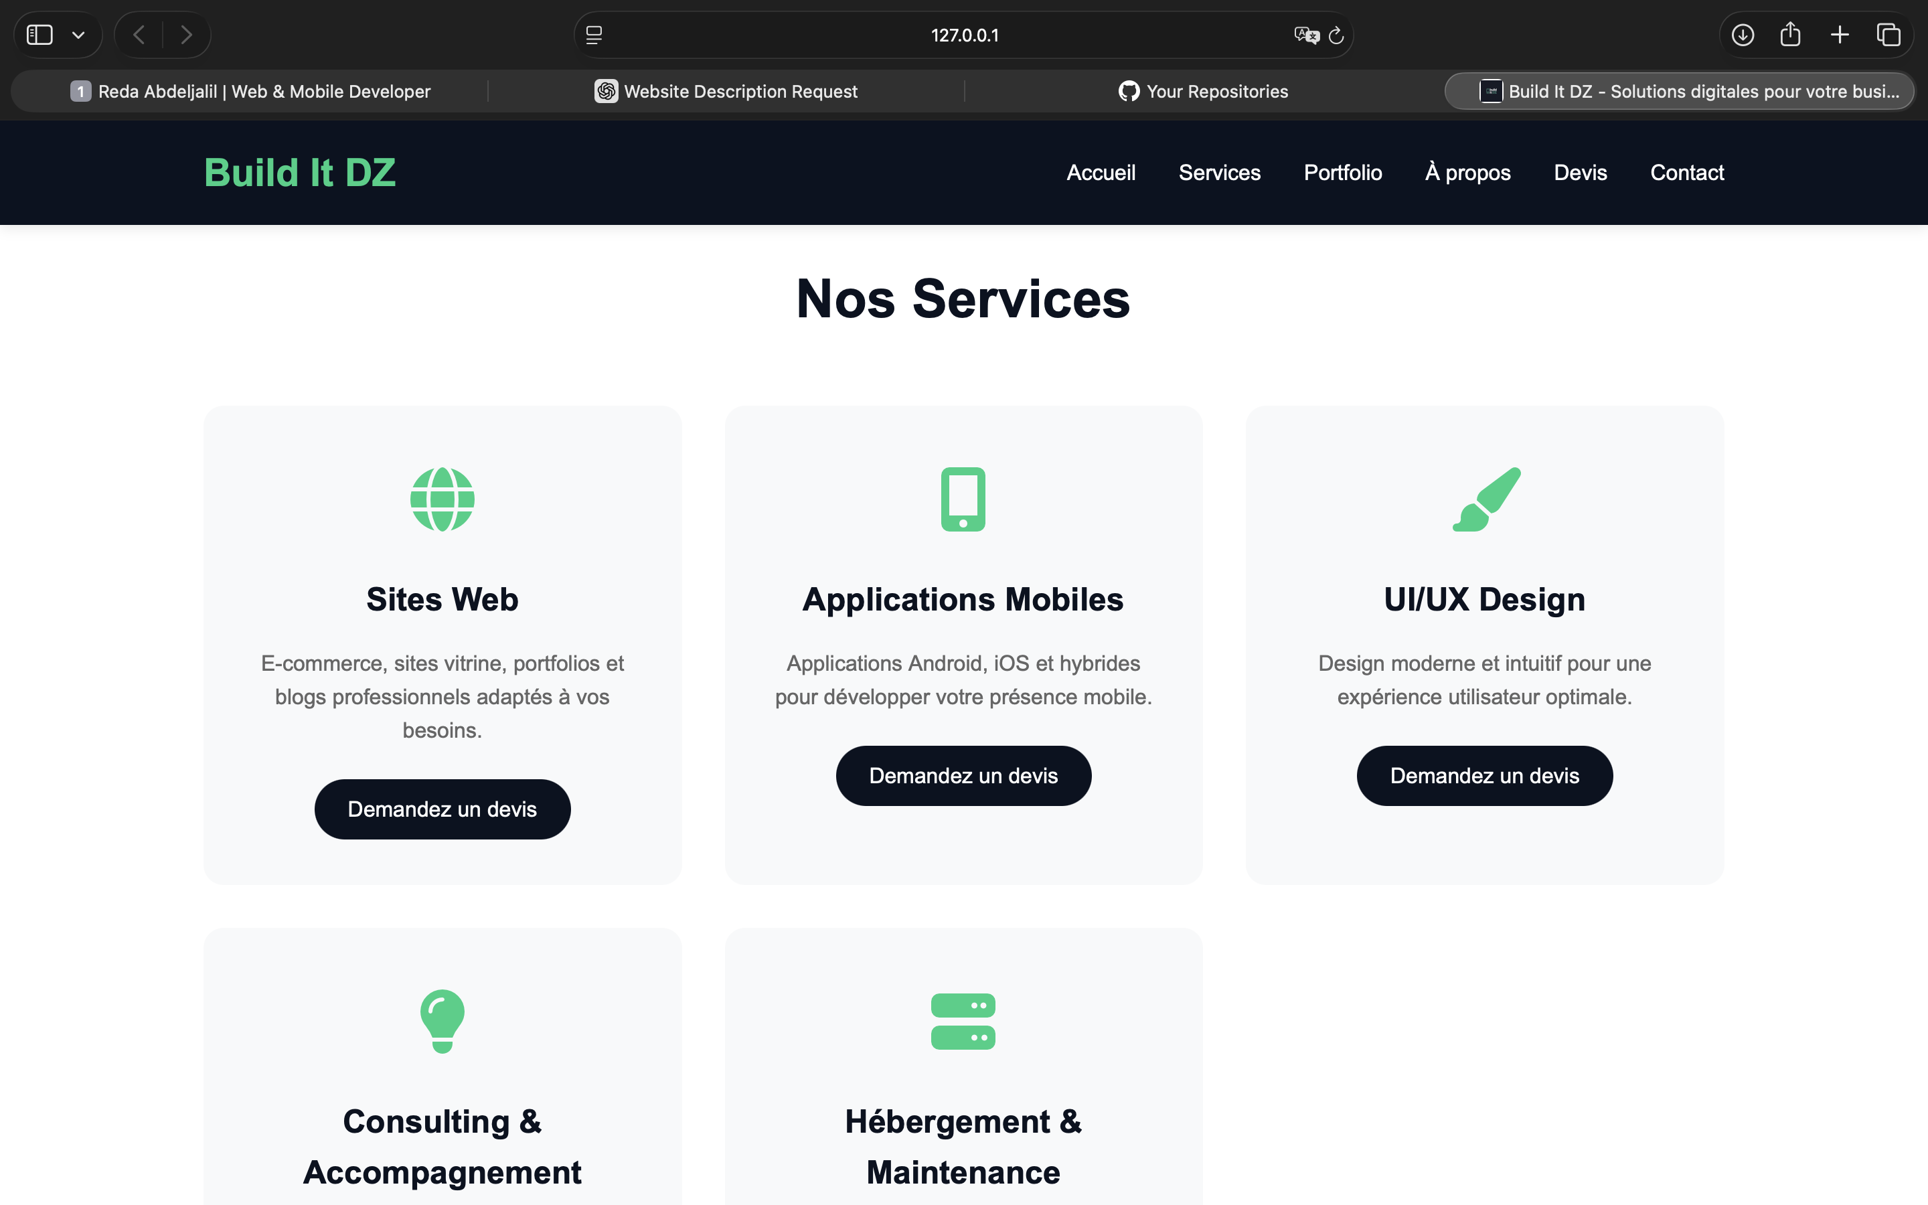Show tab overview icon
The height and width of the screenshot is (1205, 1928).
click(x=1888, y=35)
